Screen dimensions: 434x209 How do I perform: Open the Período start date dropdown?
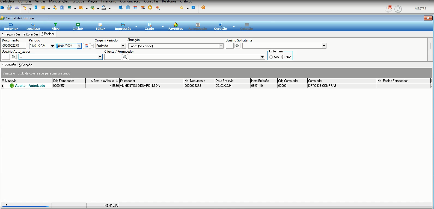tap(52, 46)
